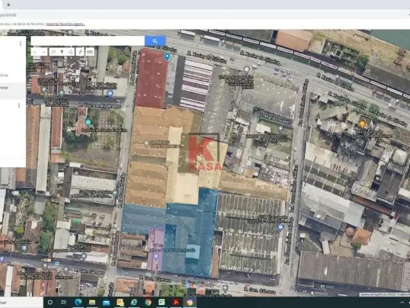Click the Outeiro de Santa Catarina marker
Viewport: 410px width, 308px height.
88,122
